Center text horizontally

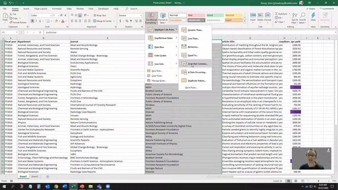coord(76,21)
